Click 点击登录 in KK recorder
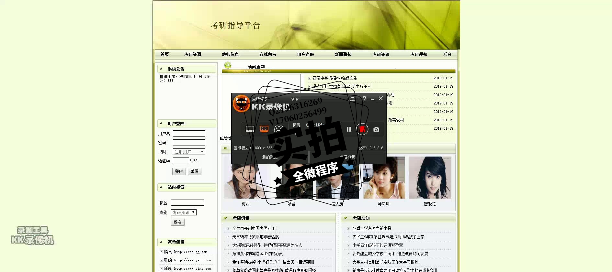 pos(260,99)
